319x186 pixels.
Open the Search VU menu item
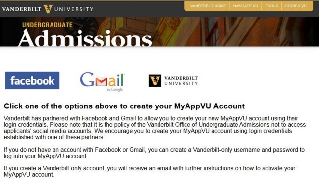click(295, 6)
